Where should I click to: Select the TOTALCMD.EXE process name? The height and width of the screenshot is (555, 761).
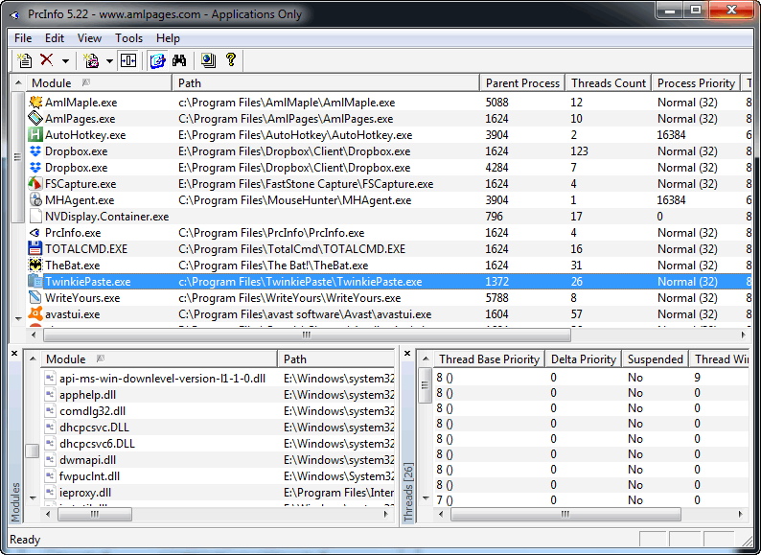(86, 249)
